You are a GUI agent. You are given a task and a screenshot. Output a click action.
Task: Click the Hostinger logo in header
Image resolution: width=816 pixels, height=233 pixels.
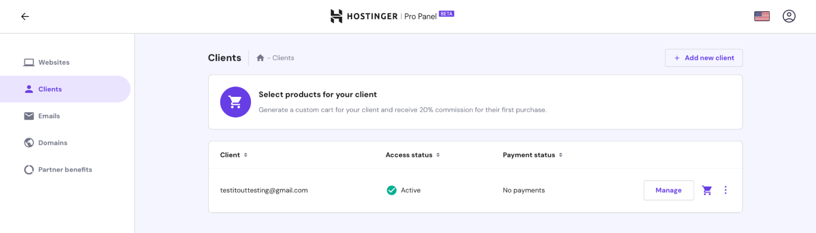[x=364, y=16]
